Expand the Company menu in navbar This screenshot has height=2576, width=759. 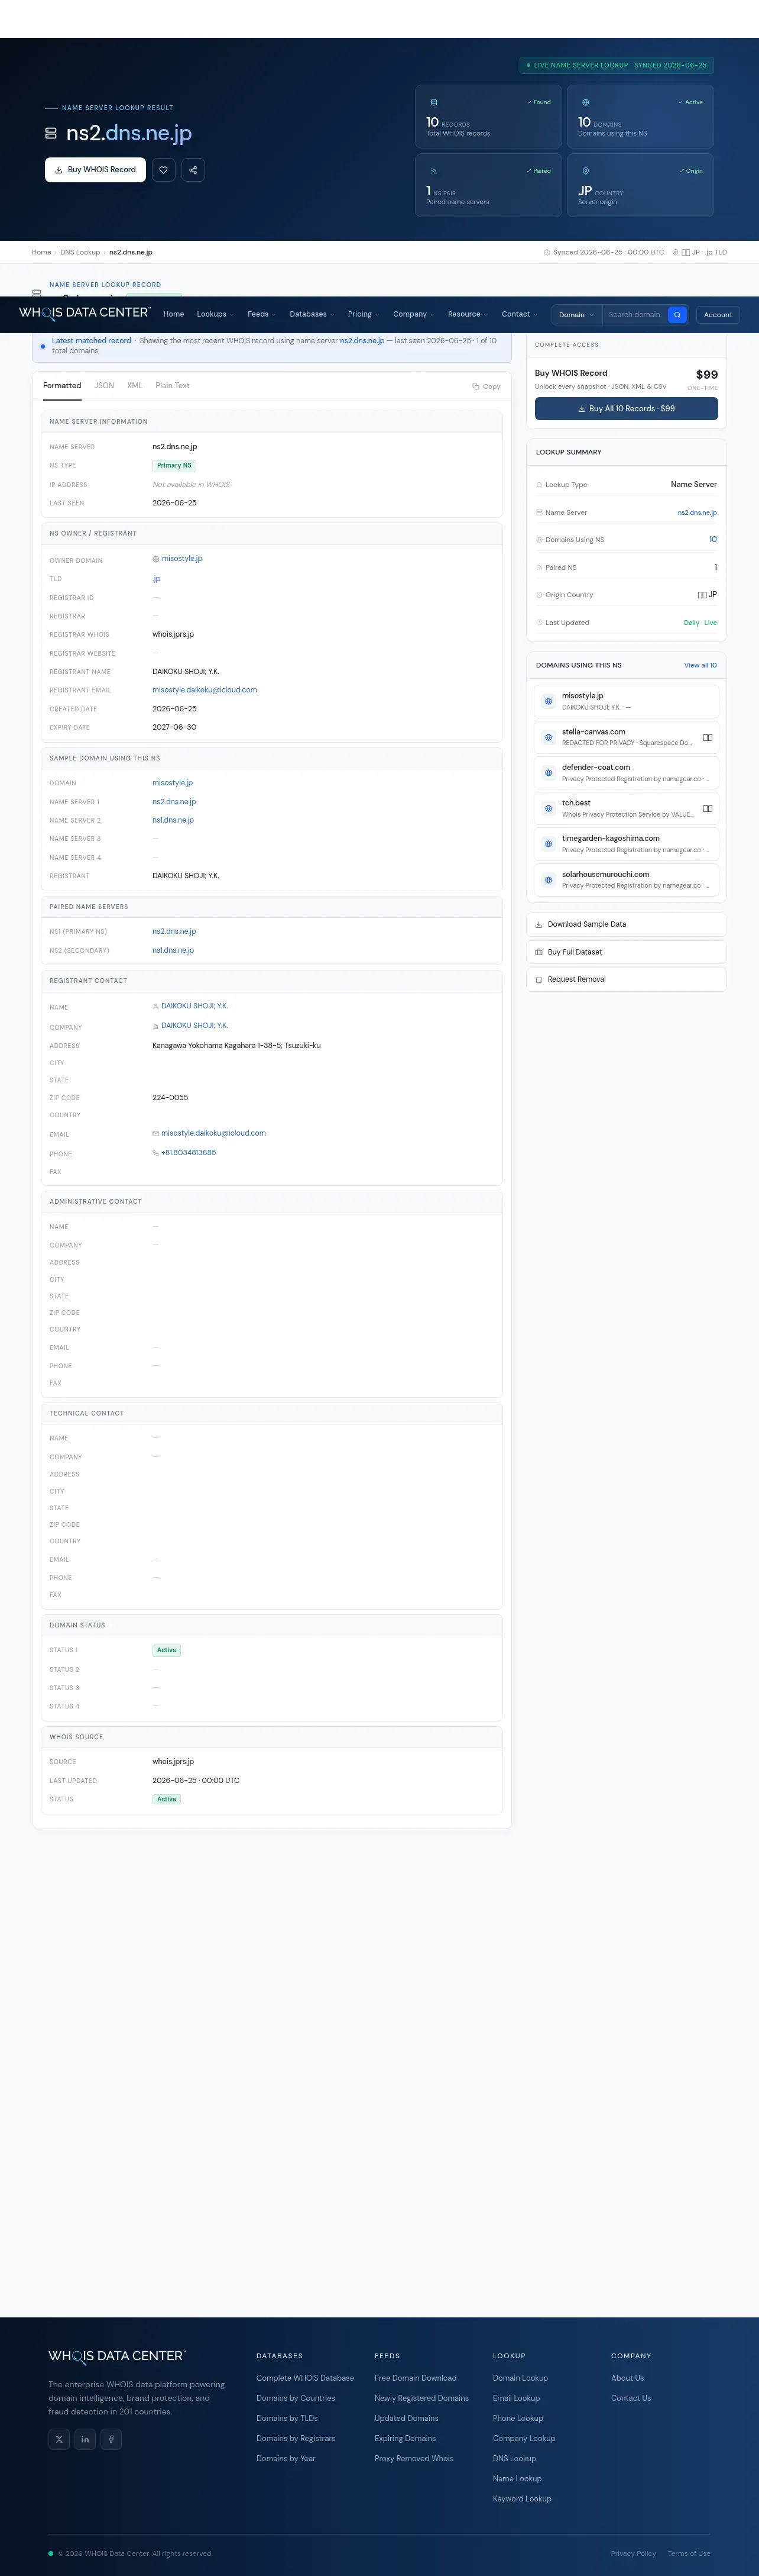click(413, 314)
